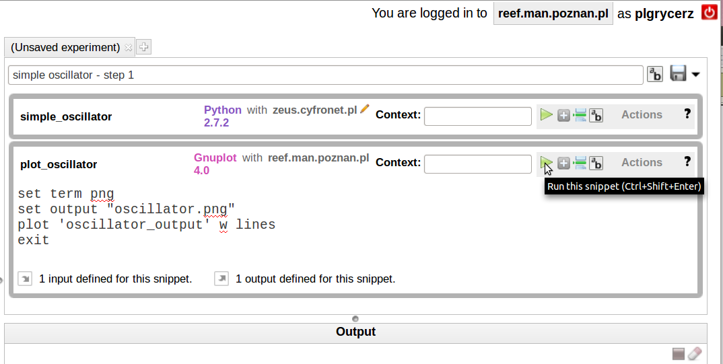Open save options dropdown arrow

pyautogui.click(x=695, y=74)
